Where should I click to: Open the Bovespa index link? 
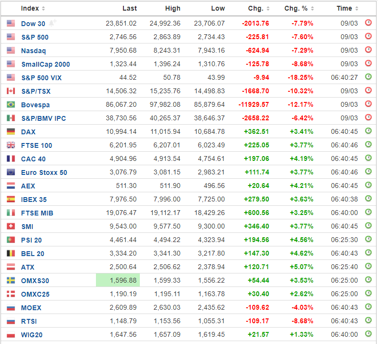(36, 105)
